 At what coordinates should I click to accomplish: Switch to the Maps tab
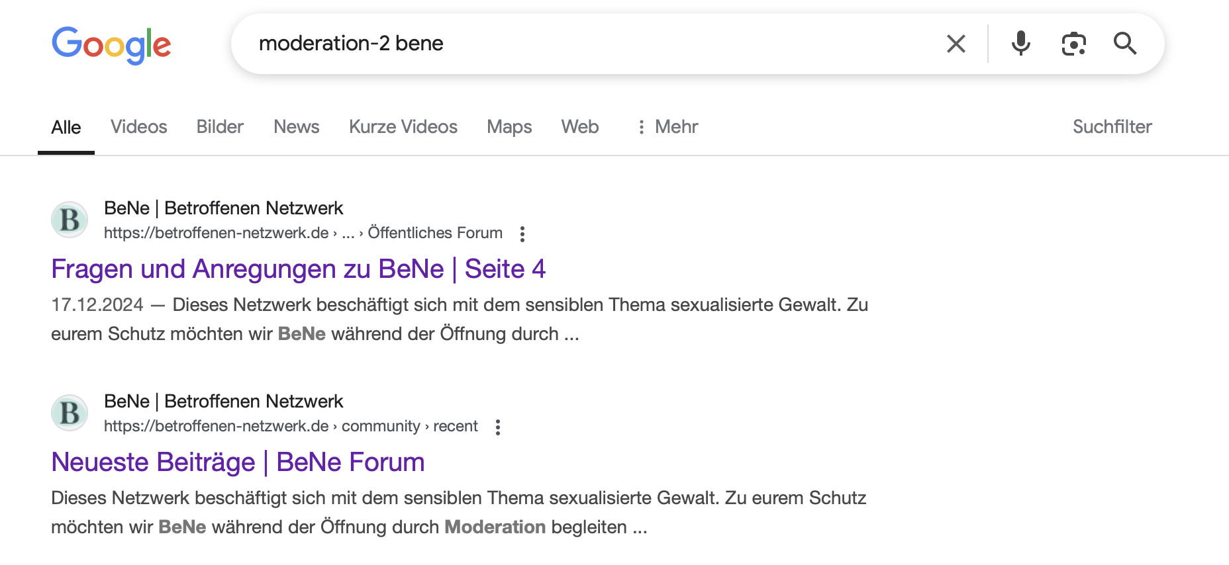pos(509,127)
